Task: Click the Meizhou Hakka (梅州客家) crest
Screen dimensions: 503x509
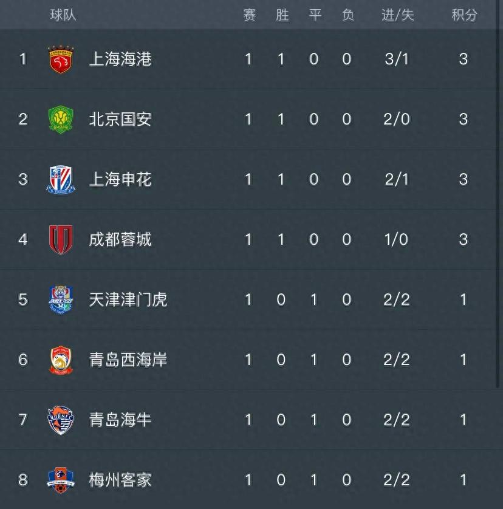Action: click(x=61, y=480)
